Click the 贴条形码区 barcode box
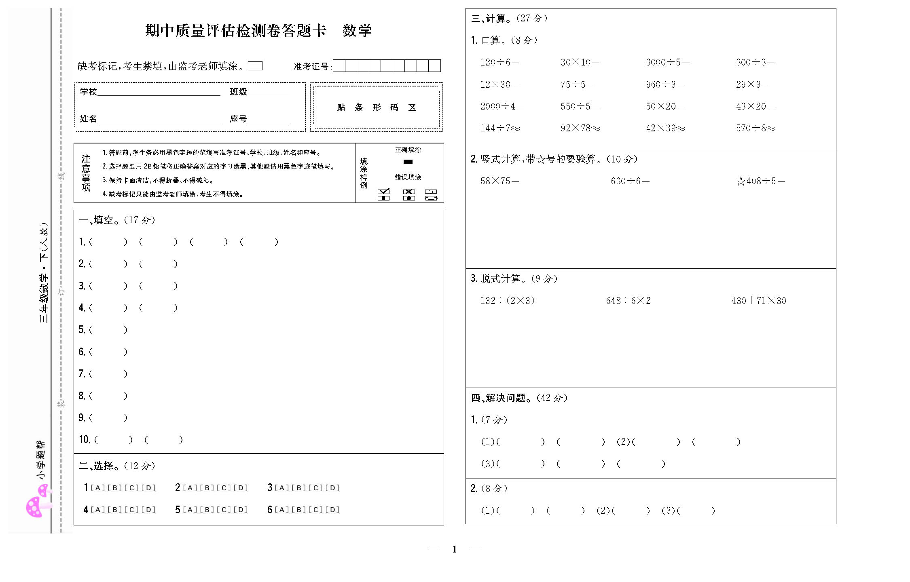This screenshot has height=582, width=910. click(377, 107)
